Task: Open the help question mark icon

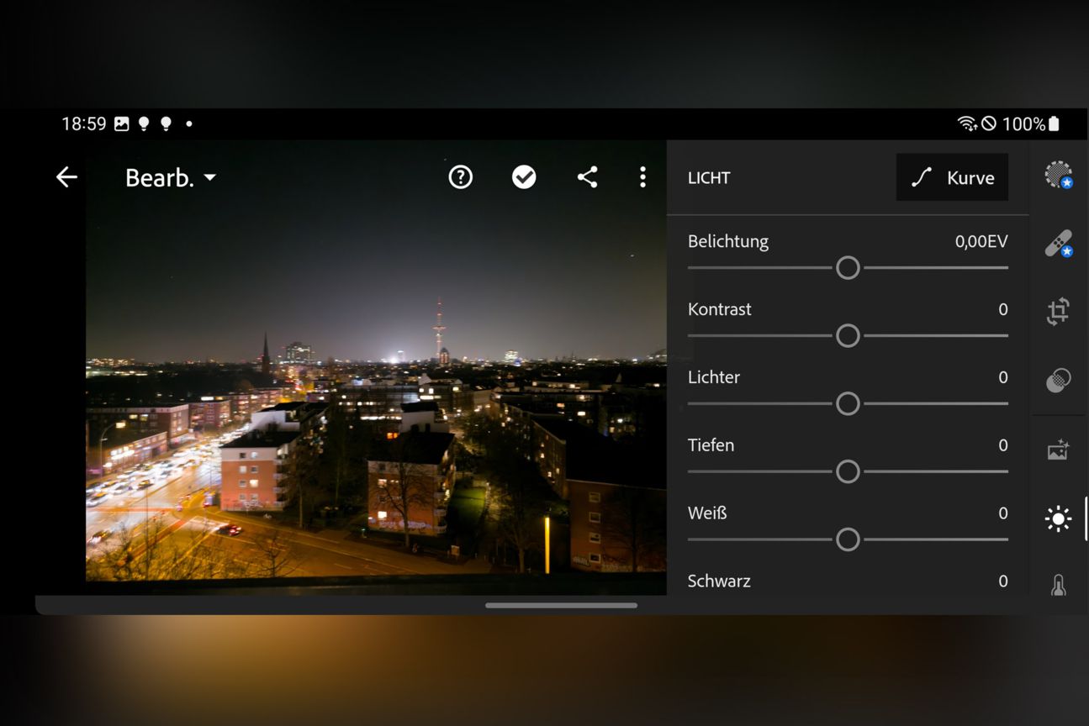Action: 460,176
